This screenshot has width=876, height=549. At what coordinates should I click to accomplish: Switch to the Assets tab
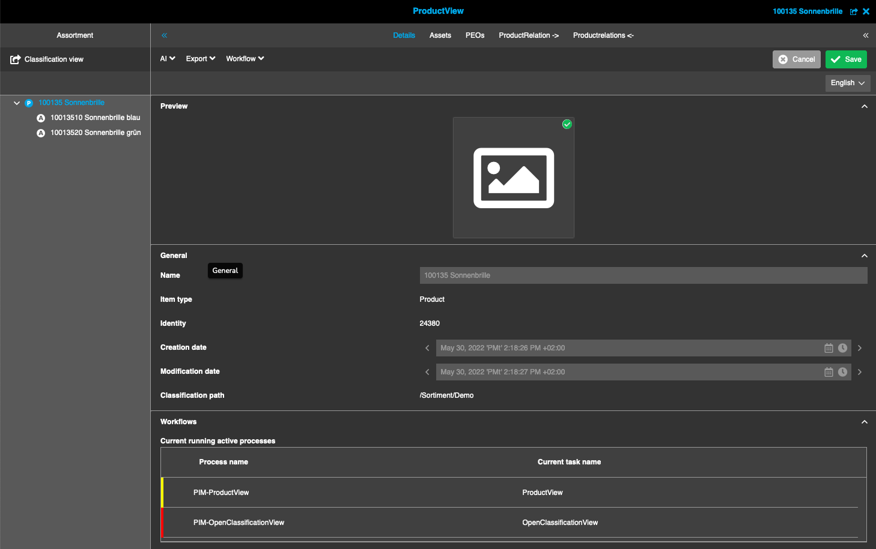tap(440, 35)
